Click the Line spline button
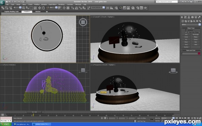This screenshot has height=126, width=202. (x=186, y=35)
